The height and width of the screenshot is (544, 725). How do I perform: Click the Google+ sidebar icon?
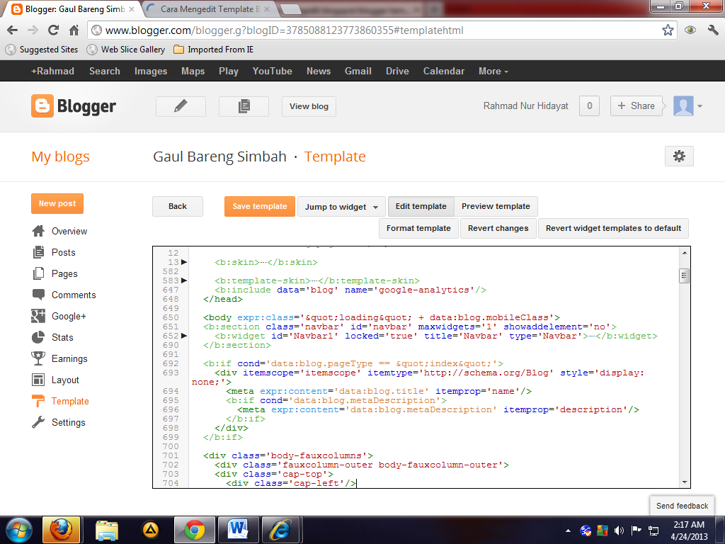38,316
